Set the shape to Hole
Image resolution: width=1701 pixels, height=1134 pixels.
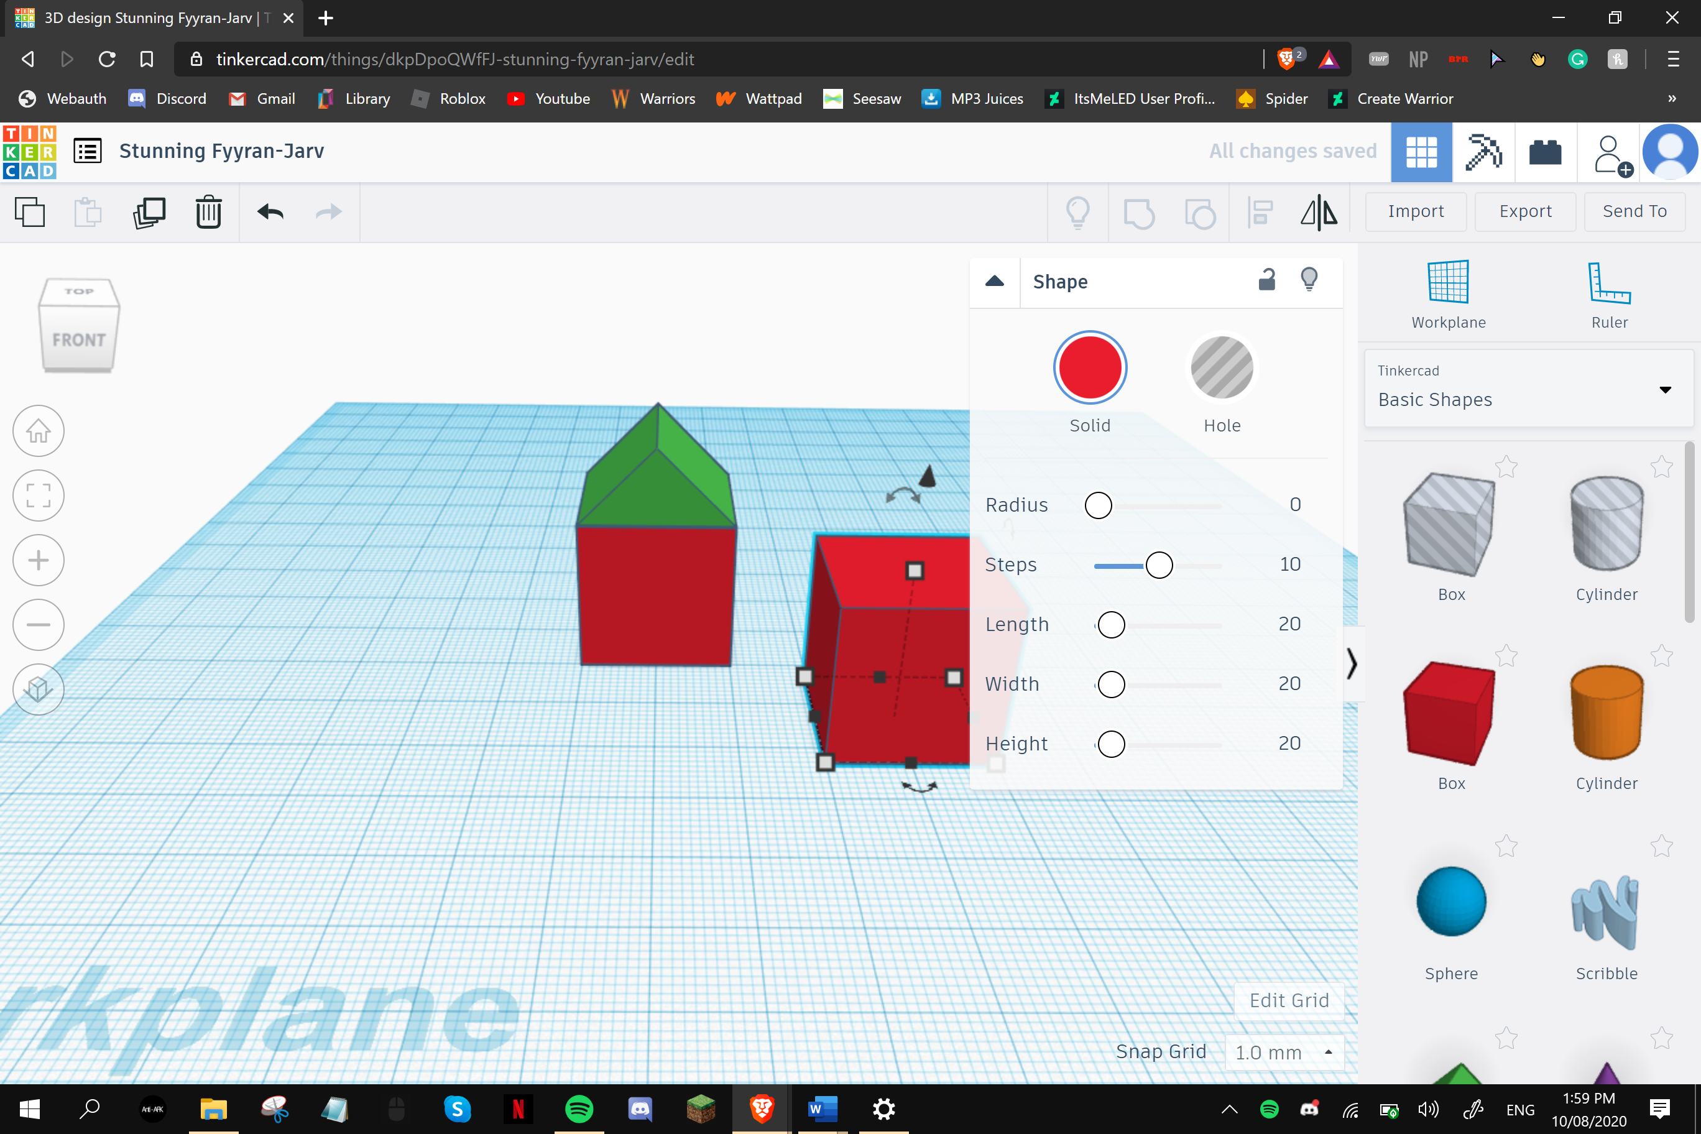tap(1222, 368)
